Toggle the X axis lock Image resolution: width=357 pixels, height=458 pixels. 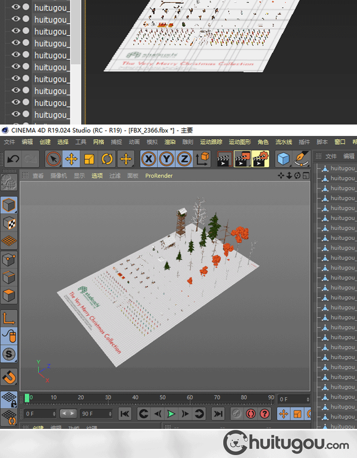(x=149, y=159)
